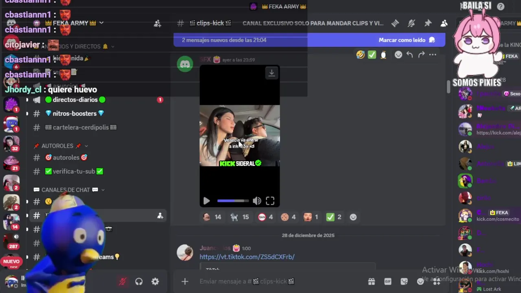Toggle channel notification bell mute
Screen dimensions: 521x293
[x=411, y=23]
